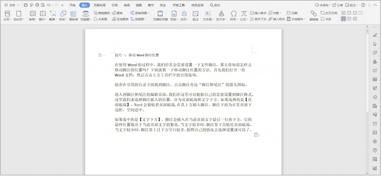The image size is (381, 176).
Task: Insert a 关系图 relationship diagram
Action: click(100, 19)
